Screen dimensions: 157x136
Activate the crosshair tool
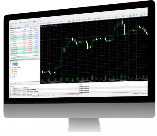(x=14, y=26)
